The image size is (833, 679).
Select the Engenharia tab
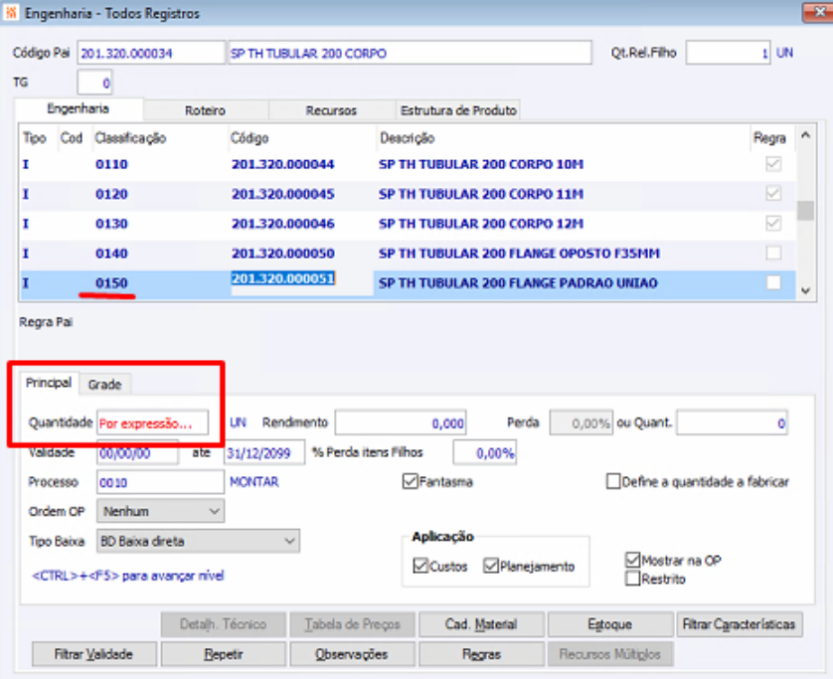79,109
